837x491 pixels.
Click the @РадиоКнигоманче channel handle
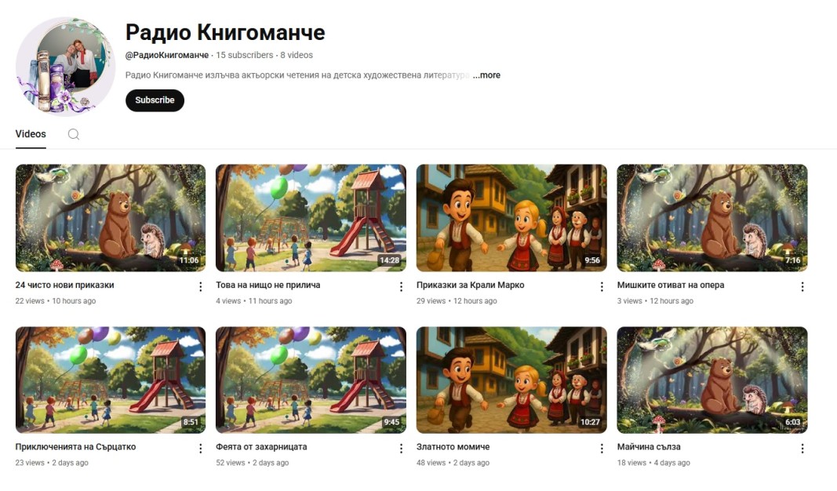point(166,55)
